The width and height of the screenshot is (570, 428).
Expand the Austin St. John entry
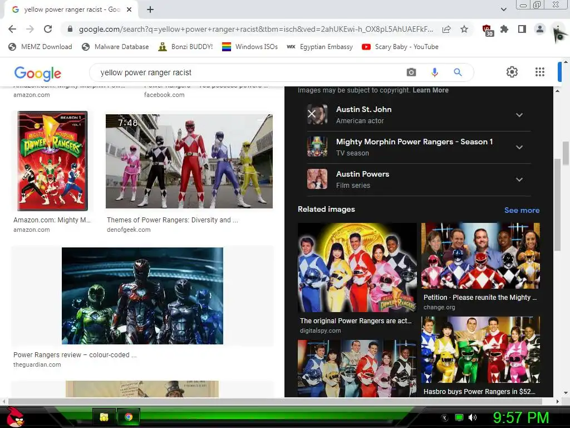point(519,115)
